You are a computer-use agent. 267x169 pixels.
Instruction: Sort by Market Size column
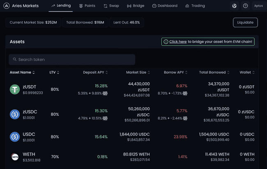138,72
